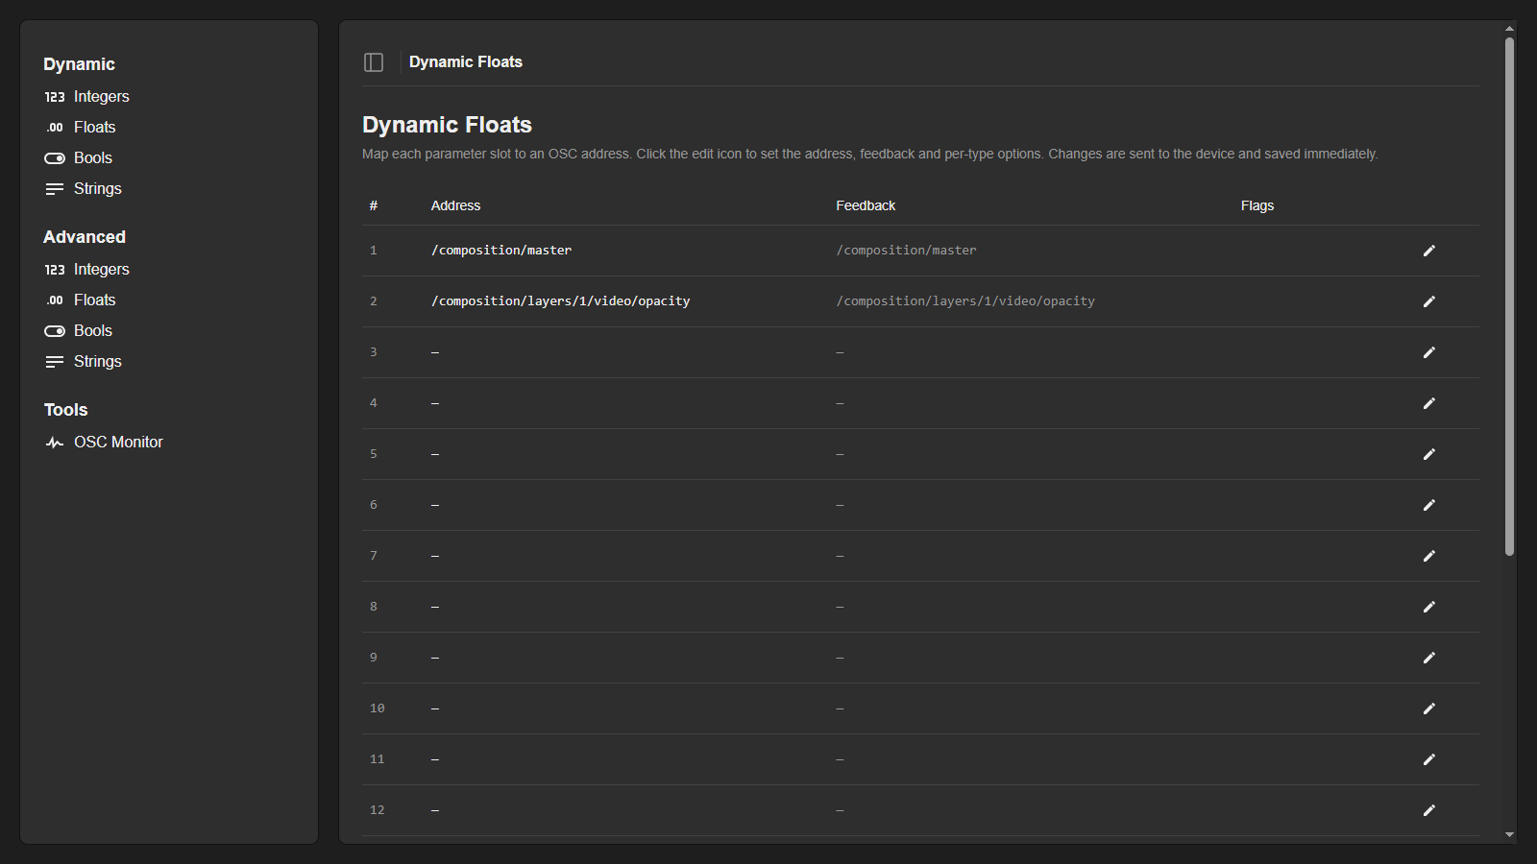Click the # column header
The width and height of the screenshot is (1537, 864).
pyautogui.click(x=374, y=205)
